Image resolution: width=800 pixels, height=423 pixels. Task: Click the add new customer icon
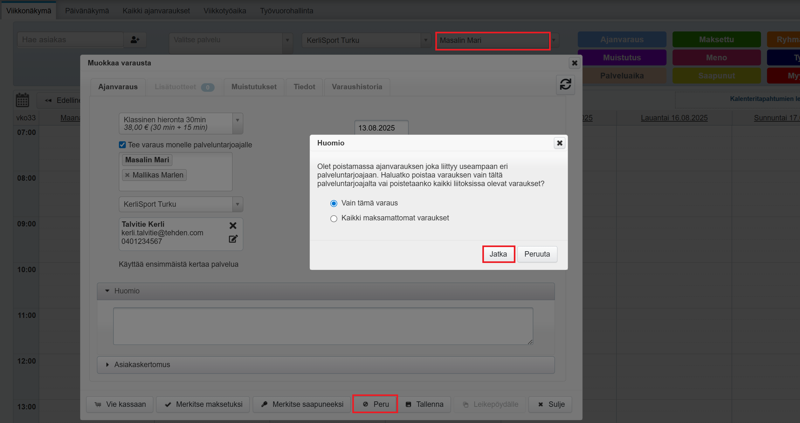tap(135, 40)
